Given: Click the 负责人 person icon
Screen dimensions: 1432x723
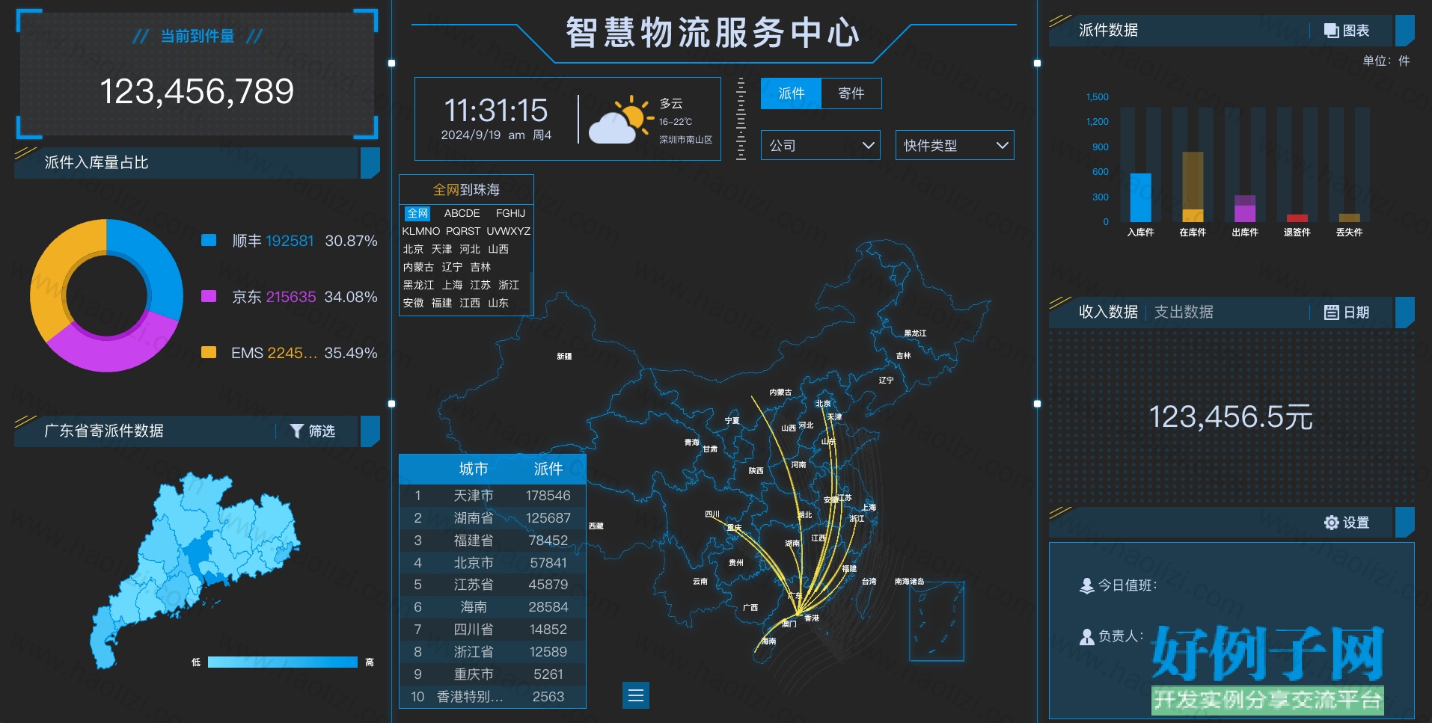Looking at the screenshot, I should [1087, 636].
